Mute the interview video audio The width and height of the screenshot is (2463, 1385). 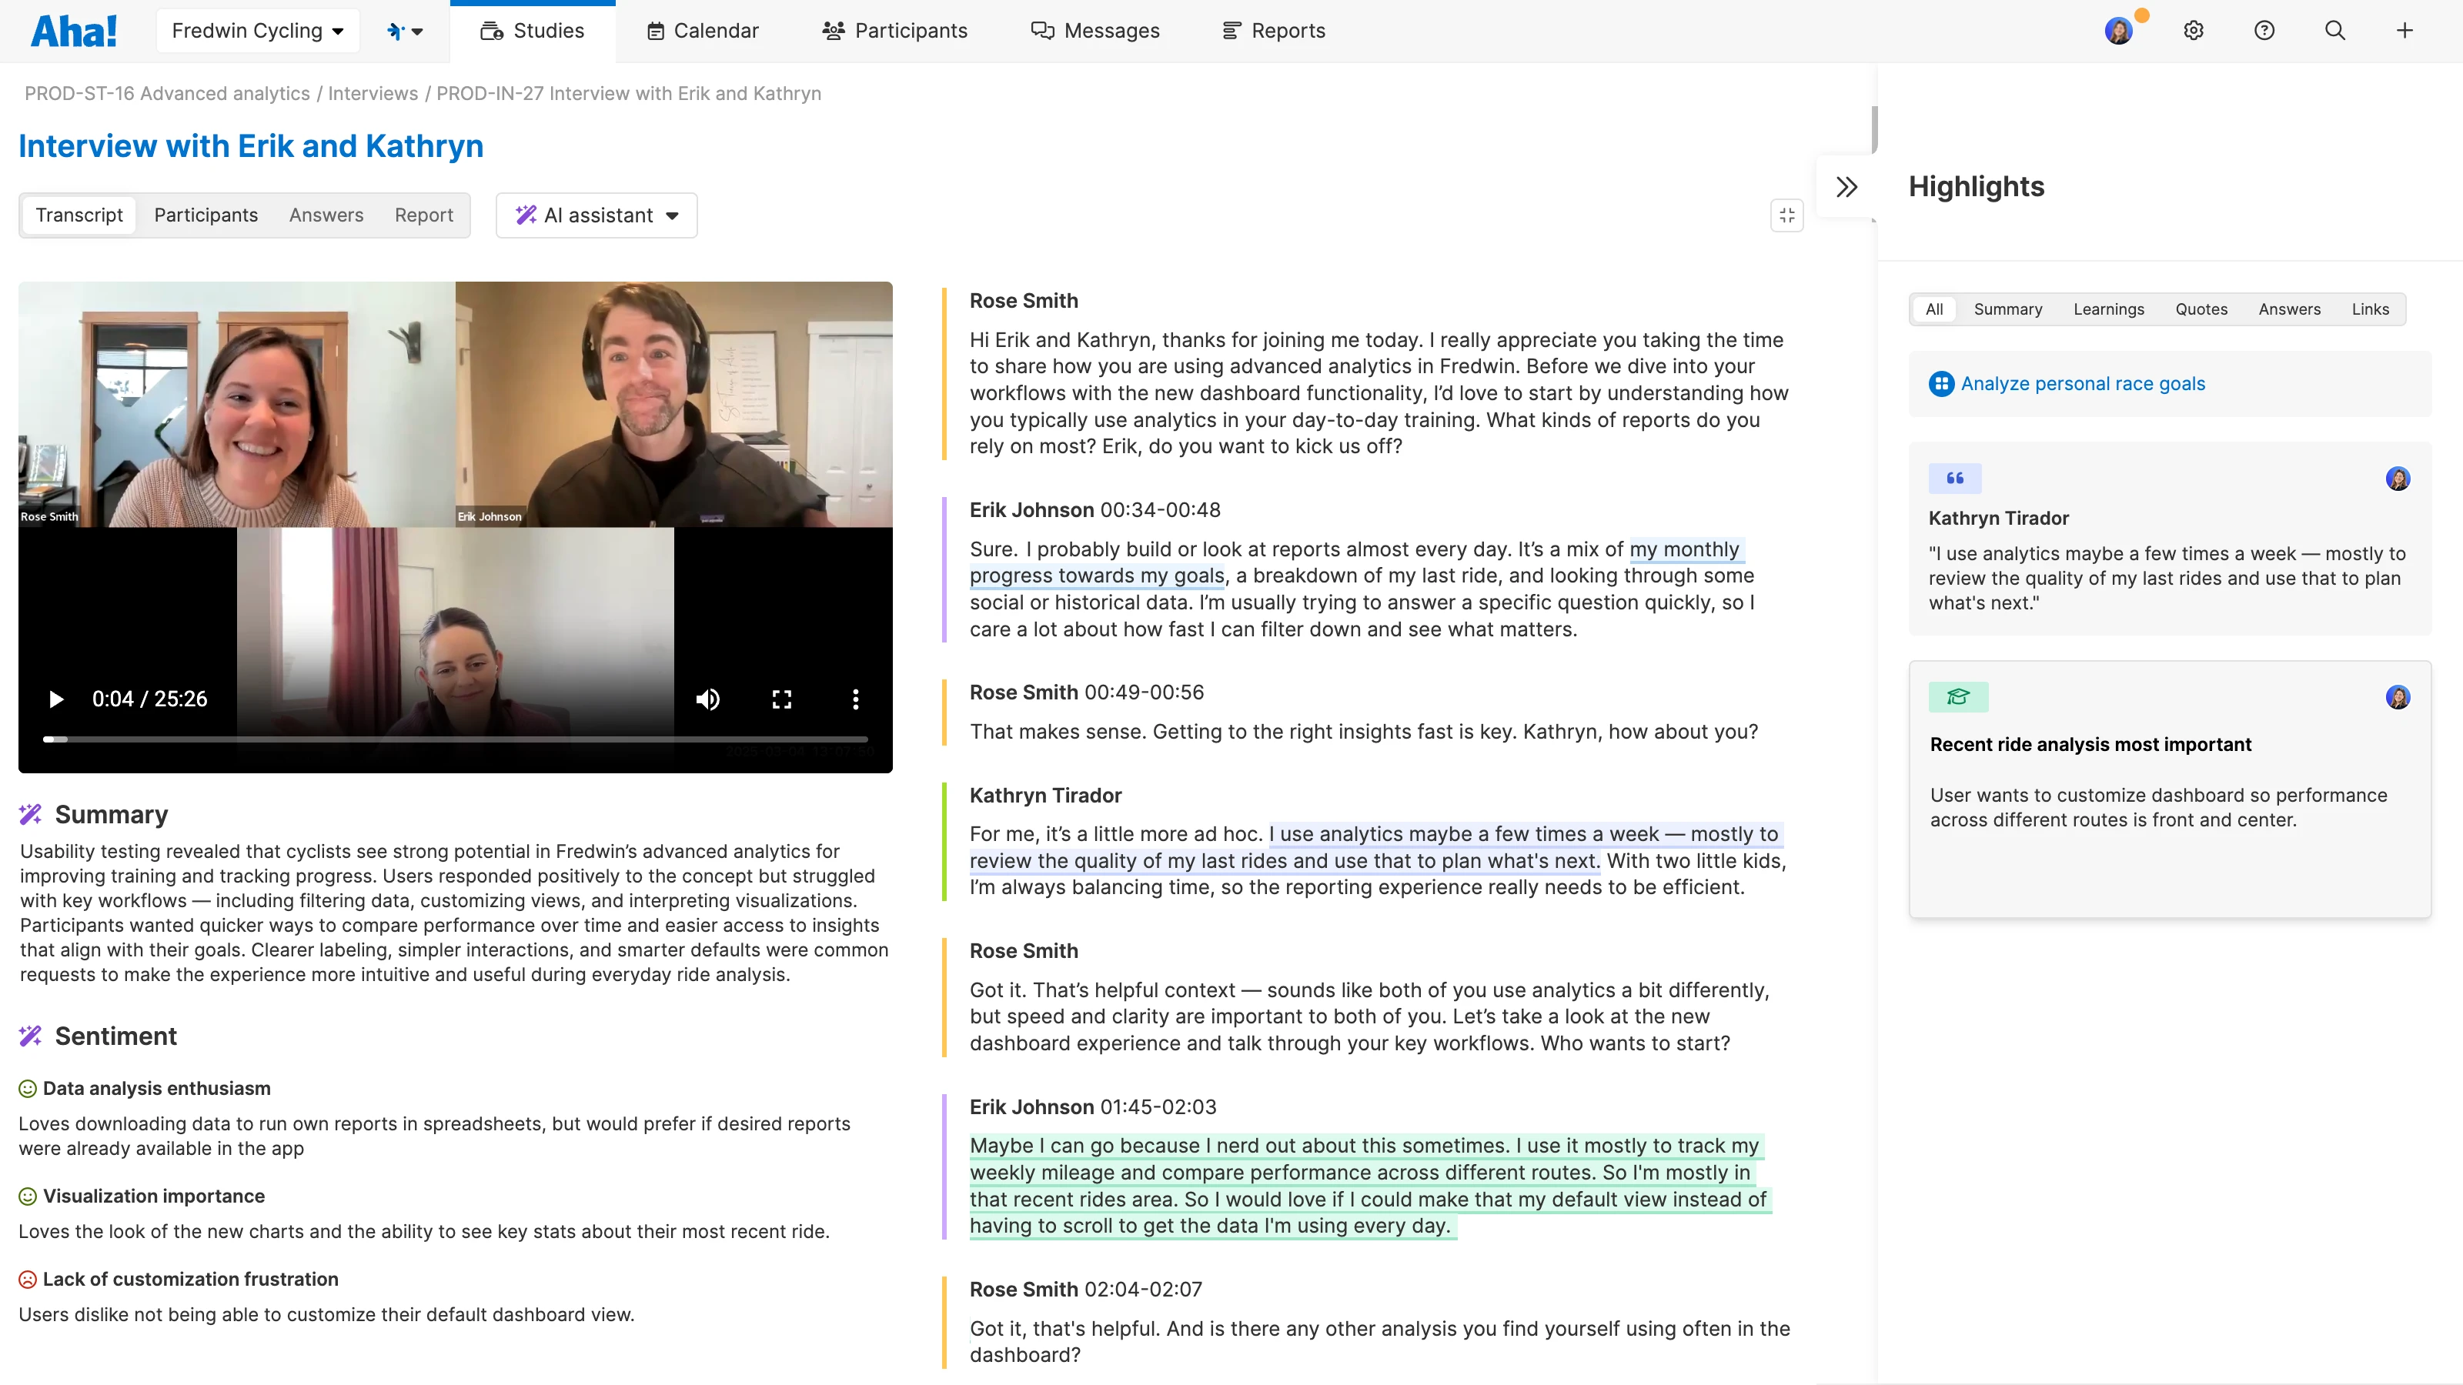tap(707, 699)
